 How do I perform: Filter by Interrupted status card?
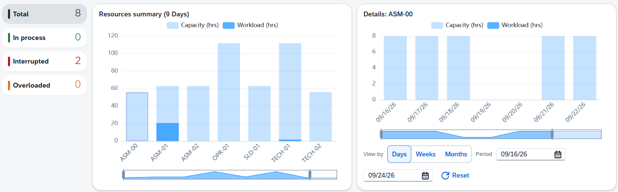[44, 62]
